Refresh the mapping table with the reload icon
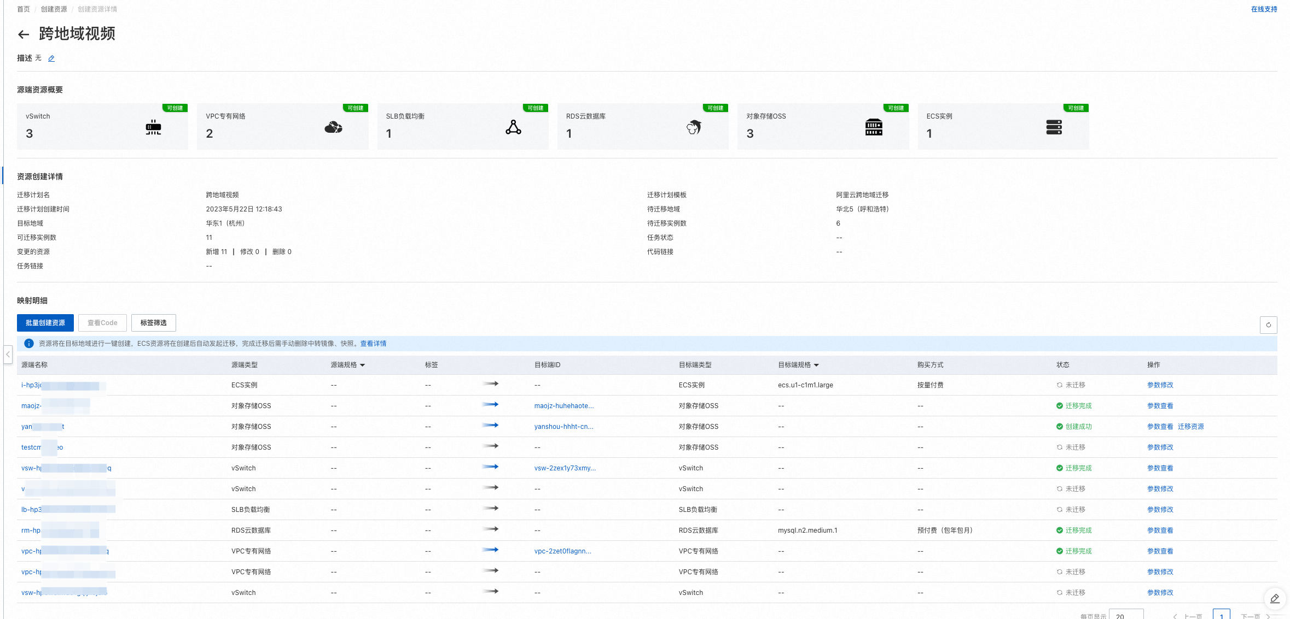Screen dimensions: 1290x619 (x=1268, y=325)
